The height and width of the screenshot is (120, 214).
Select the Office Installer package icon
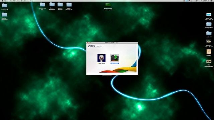click(115, 58)
